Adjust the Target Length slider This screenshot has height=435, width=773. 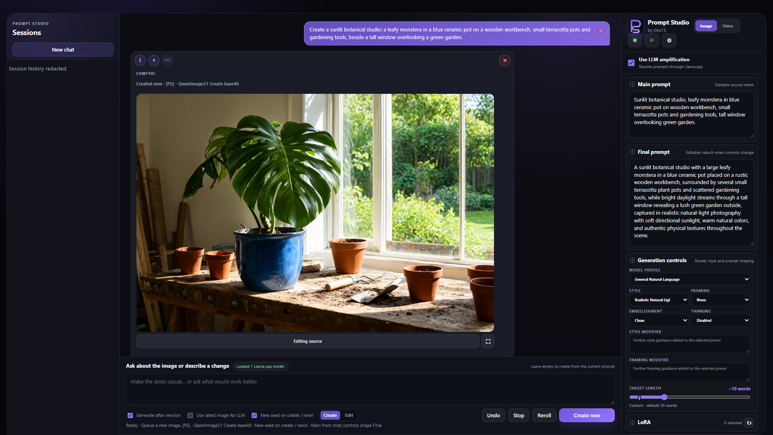[690, 397]
